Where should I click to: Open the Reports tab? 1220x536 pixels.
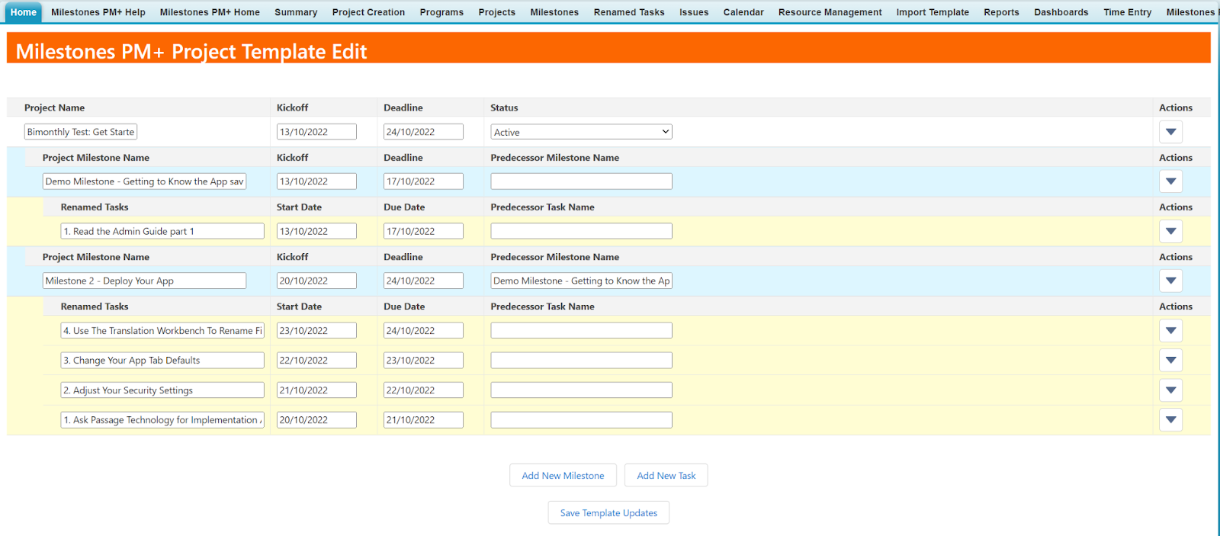pyautogui.click(x=1001, y=12)
